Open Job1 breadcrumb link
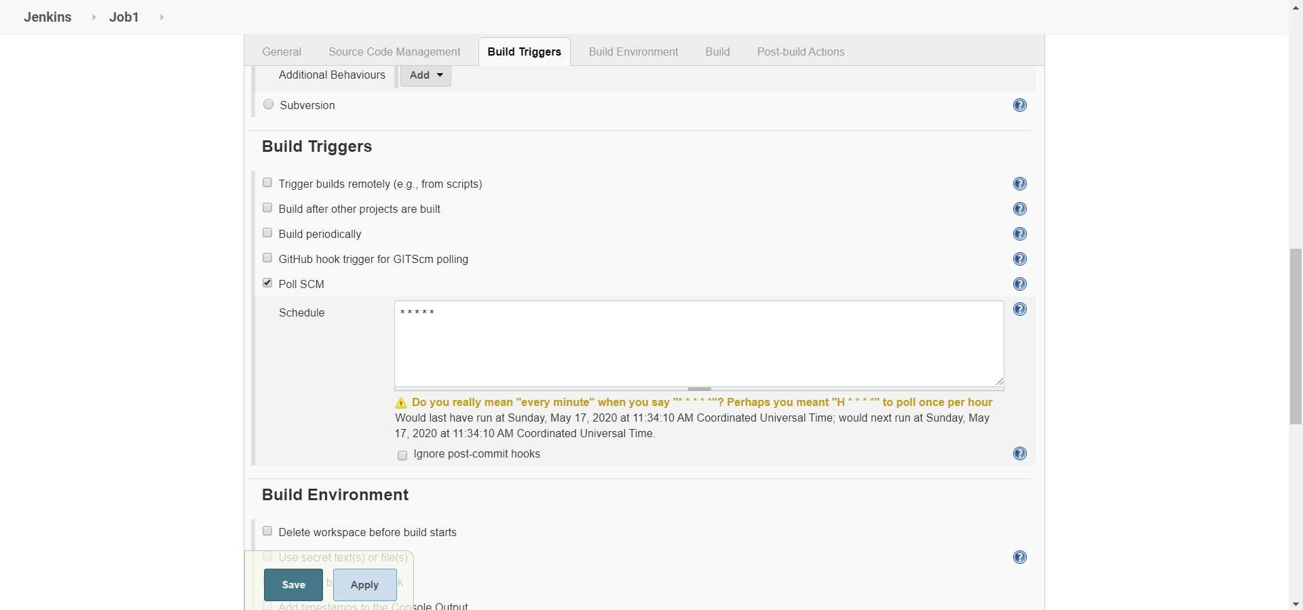 [124, 17]
